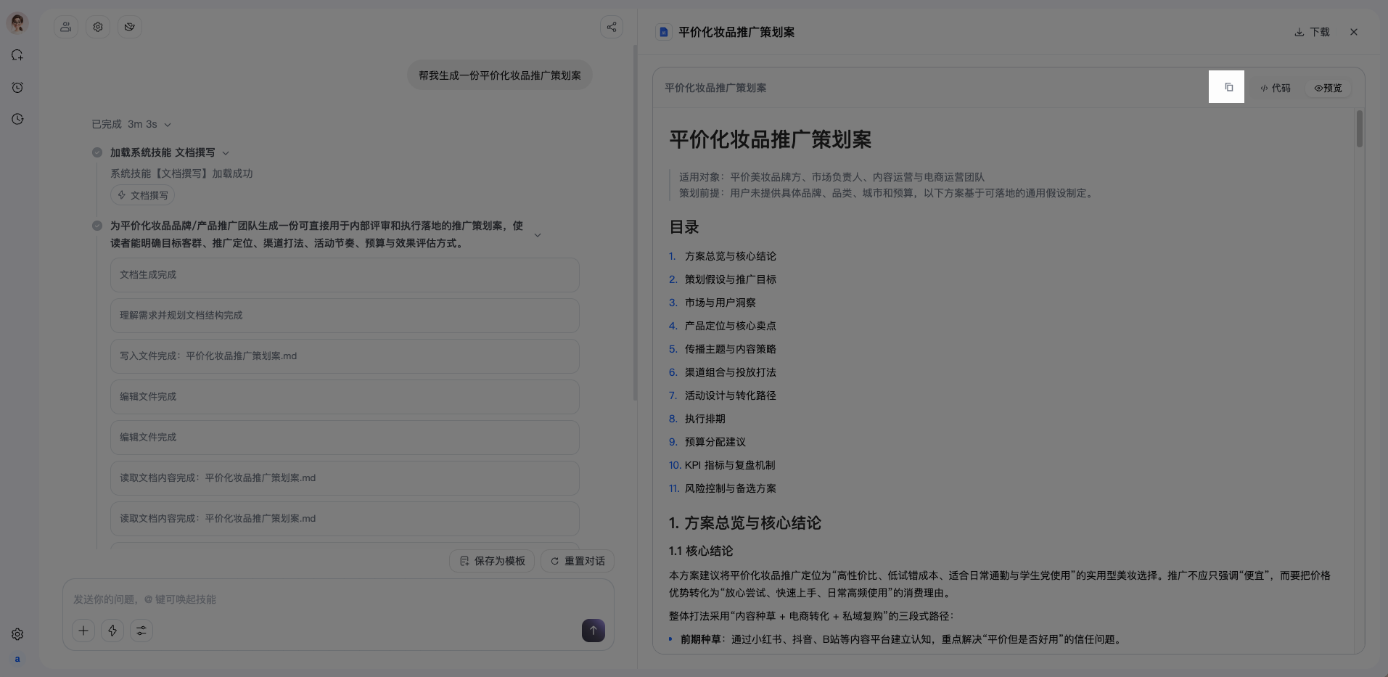
Task: Click the document preview scrollbar thumb
Action: (1359, 128)
